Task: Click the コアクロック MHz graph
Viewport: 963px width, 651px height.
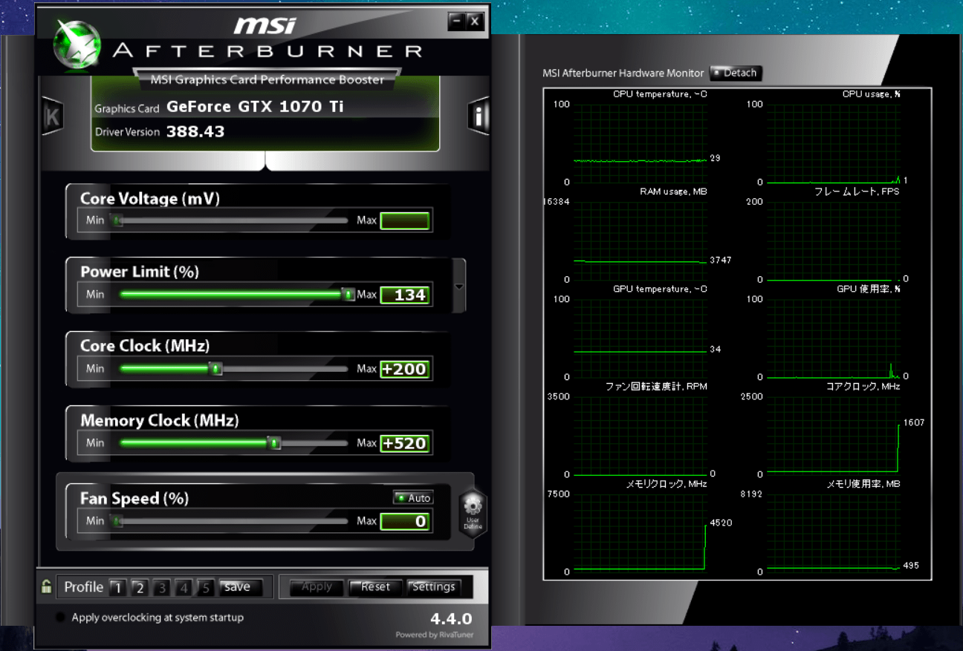Action: coord(834,436)
